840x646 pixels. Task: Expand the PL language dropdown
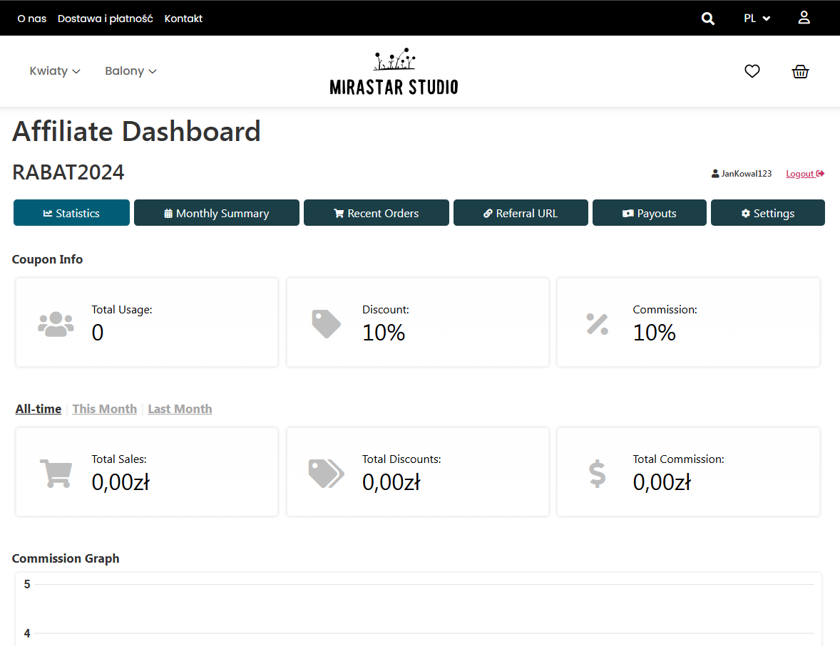757,19
